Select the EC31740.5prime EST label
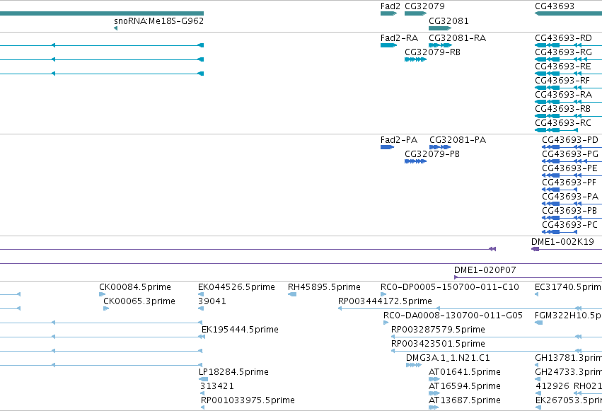Viewport: 602px width, 411px height. point(568,287)
